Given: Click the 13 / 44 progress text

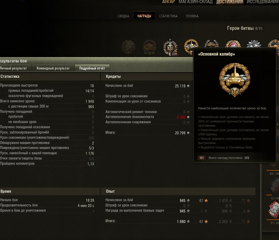Looking at the screenshot, I should [x=275, y=198].
